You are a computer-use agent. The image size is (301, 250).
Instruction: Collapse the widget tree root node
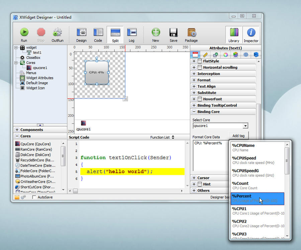click(x=16, y=47)
